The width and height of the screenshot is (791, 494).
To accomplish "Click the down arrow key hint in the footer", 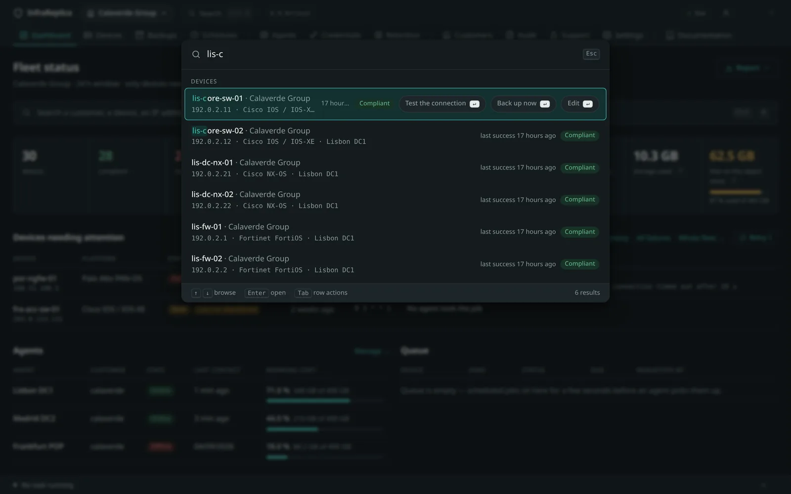I will pos(207,293).
